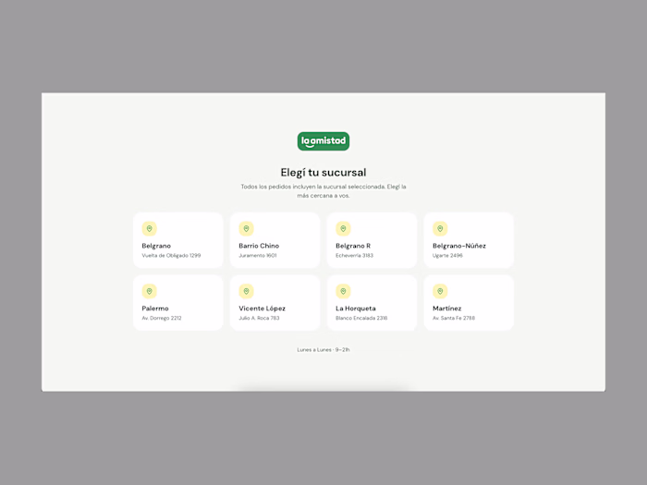The image size is (647, 485).
Task: Choose the Martínez branch name
Action: point(446,309)
